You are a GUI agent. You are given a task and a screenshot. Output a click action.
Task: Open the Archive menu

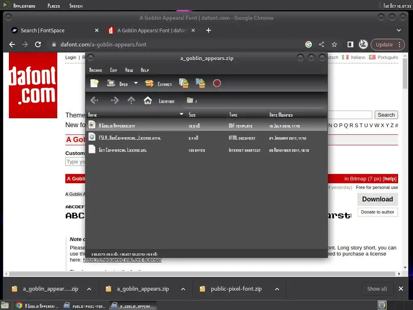click(96, 70)
